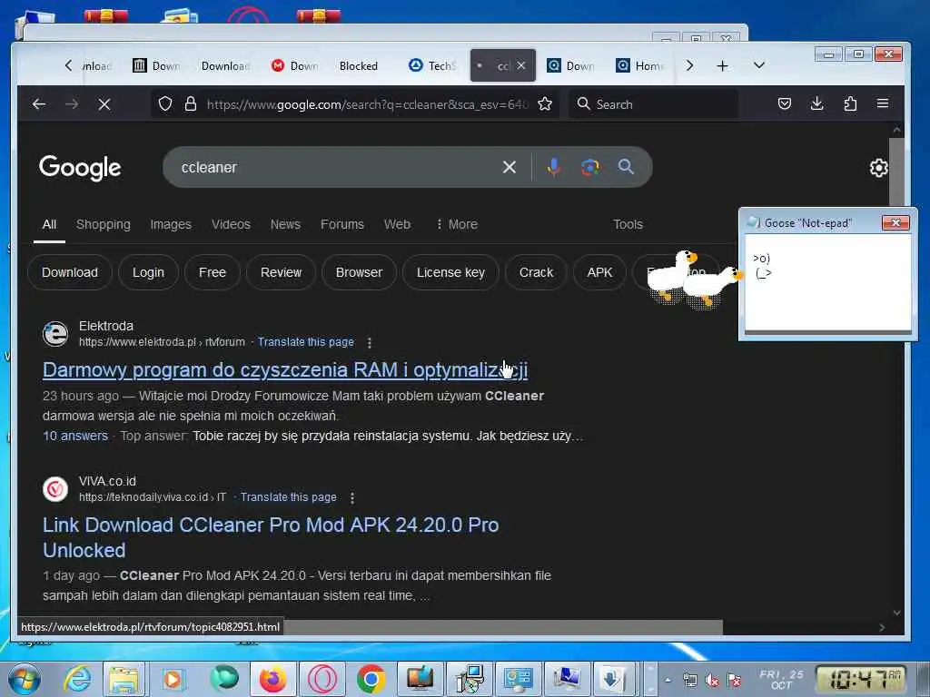Image resolution: width=930 pixels, height=697 pixels.
Task: Click the taskbar clock showing 10:47
Action: 861,679
